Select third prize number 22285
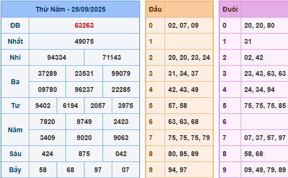The height and width of the screenshot is (178, 288). (121, 89)
